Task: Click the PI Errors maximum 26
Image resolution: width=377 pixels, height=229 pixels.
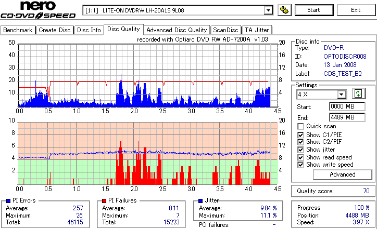Action: click(79, 215)
